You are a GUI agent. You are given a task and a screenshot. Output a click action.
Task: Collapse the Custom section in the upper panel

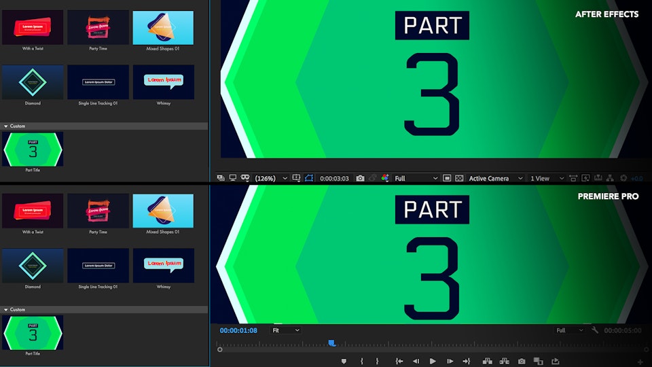tap(6, 126)
